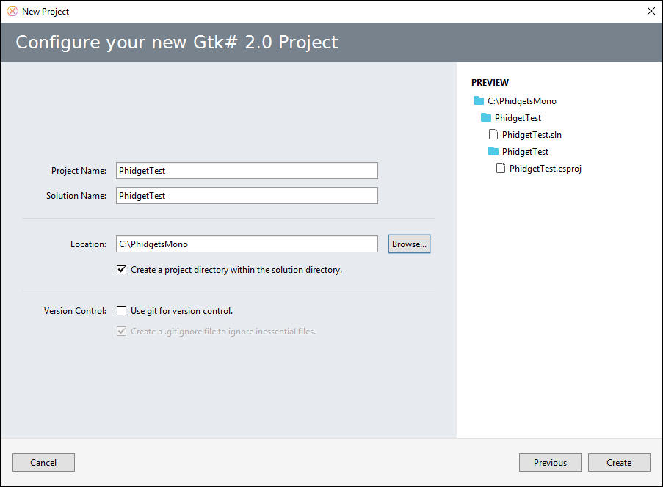Click the Project Name text field
663x487 pixels.
[x=247, y=171]
